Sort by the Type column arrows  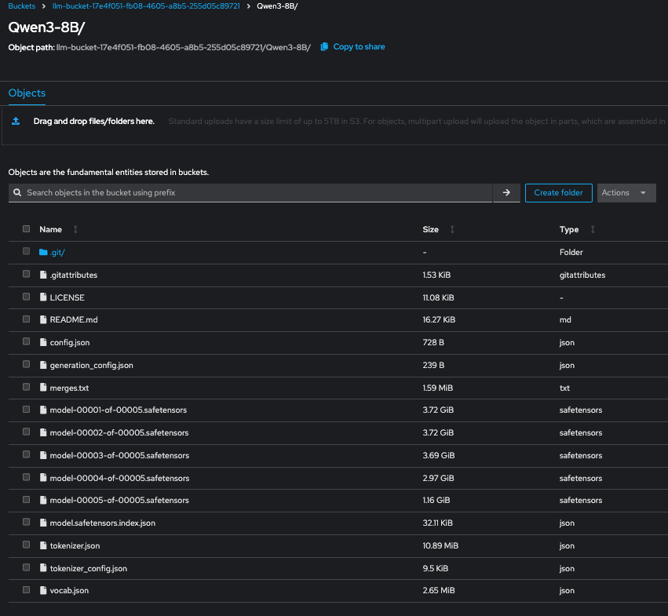click(x=592, y=230)
